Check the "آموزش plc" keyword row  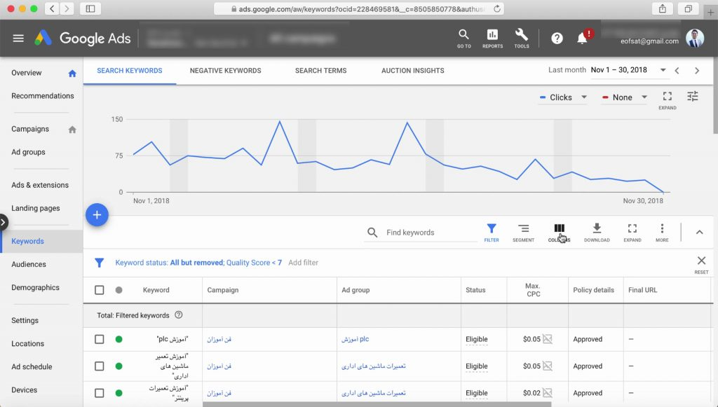(100, 339)
